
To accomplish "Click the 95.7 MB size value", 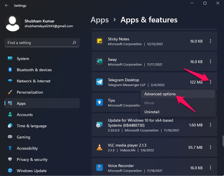I will click(195, 147).
